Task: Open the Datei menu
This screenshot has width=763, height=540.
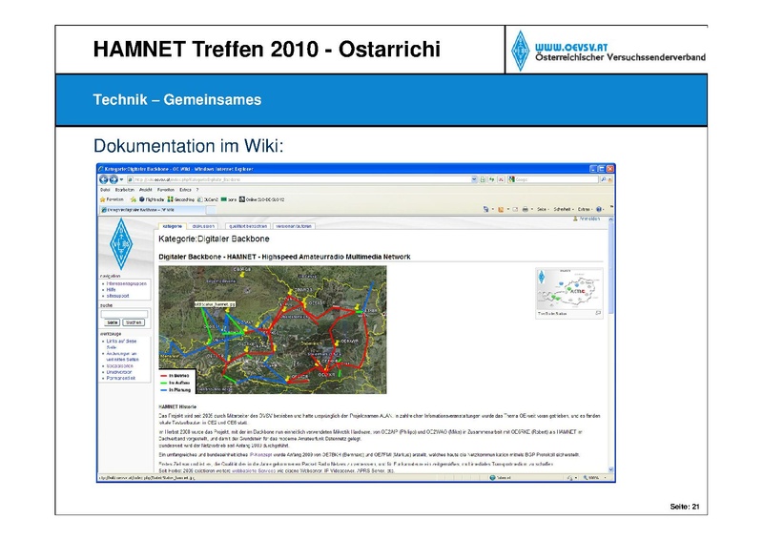Action: (x=105, y=190)
